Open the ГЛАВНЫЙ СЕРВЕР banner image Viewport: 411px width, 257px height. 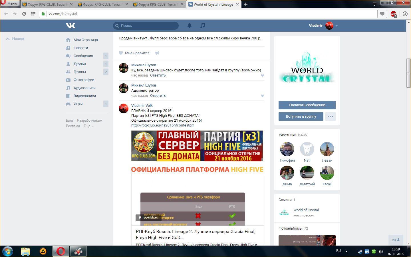tap(197, 146)
